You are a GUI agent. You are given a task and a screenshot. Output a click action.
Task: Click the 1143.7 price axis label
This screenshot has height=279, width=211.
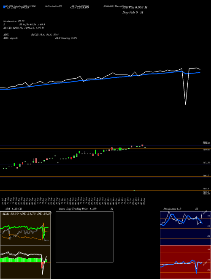[x=206, y=175]
